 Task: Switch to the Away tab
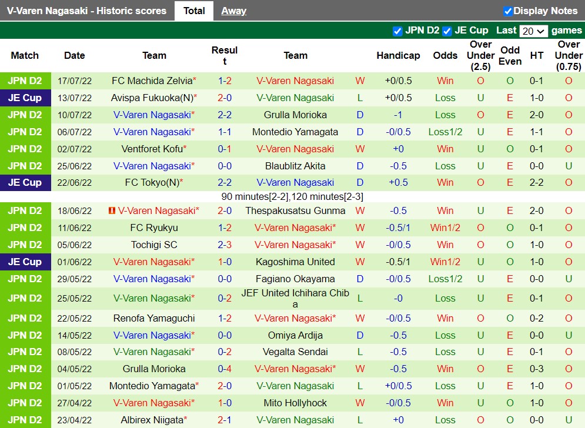tap(233, 10)
